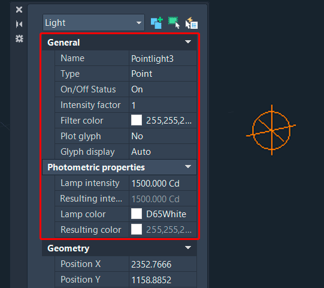
Task: Click the Lamp color D65White swatch
Action: point(137,214)
